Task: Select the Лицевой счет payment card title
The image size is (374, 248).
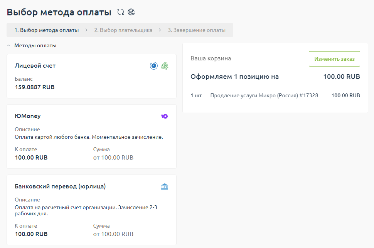Action: point(35,66)
